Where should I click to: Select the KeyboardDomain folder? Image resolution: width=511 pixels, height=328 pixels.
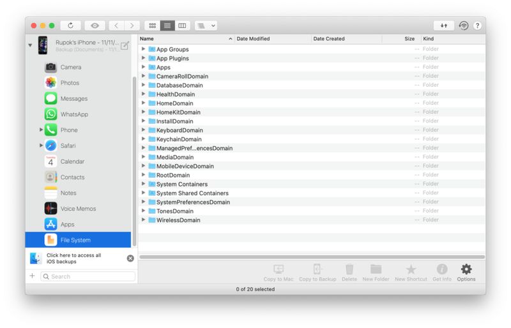[x=312, y=130]
